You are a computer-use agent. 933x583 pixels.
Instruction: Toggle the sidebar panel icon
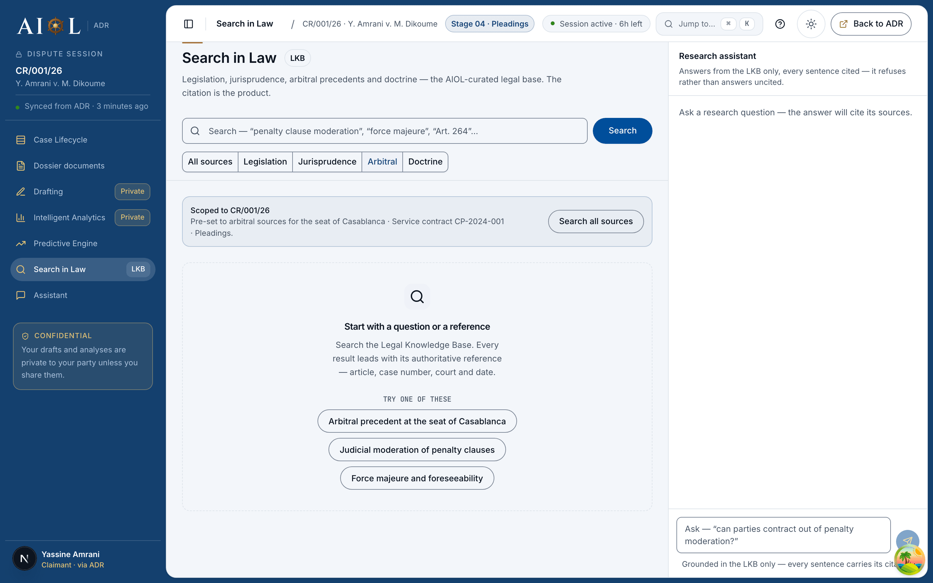pos(189,24)
